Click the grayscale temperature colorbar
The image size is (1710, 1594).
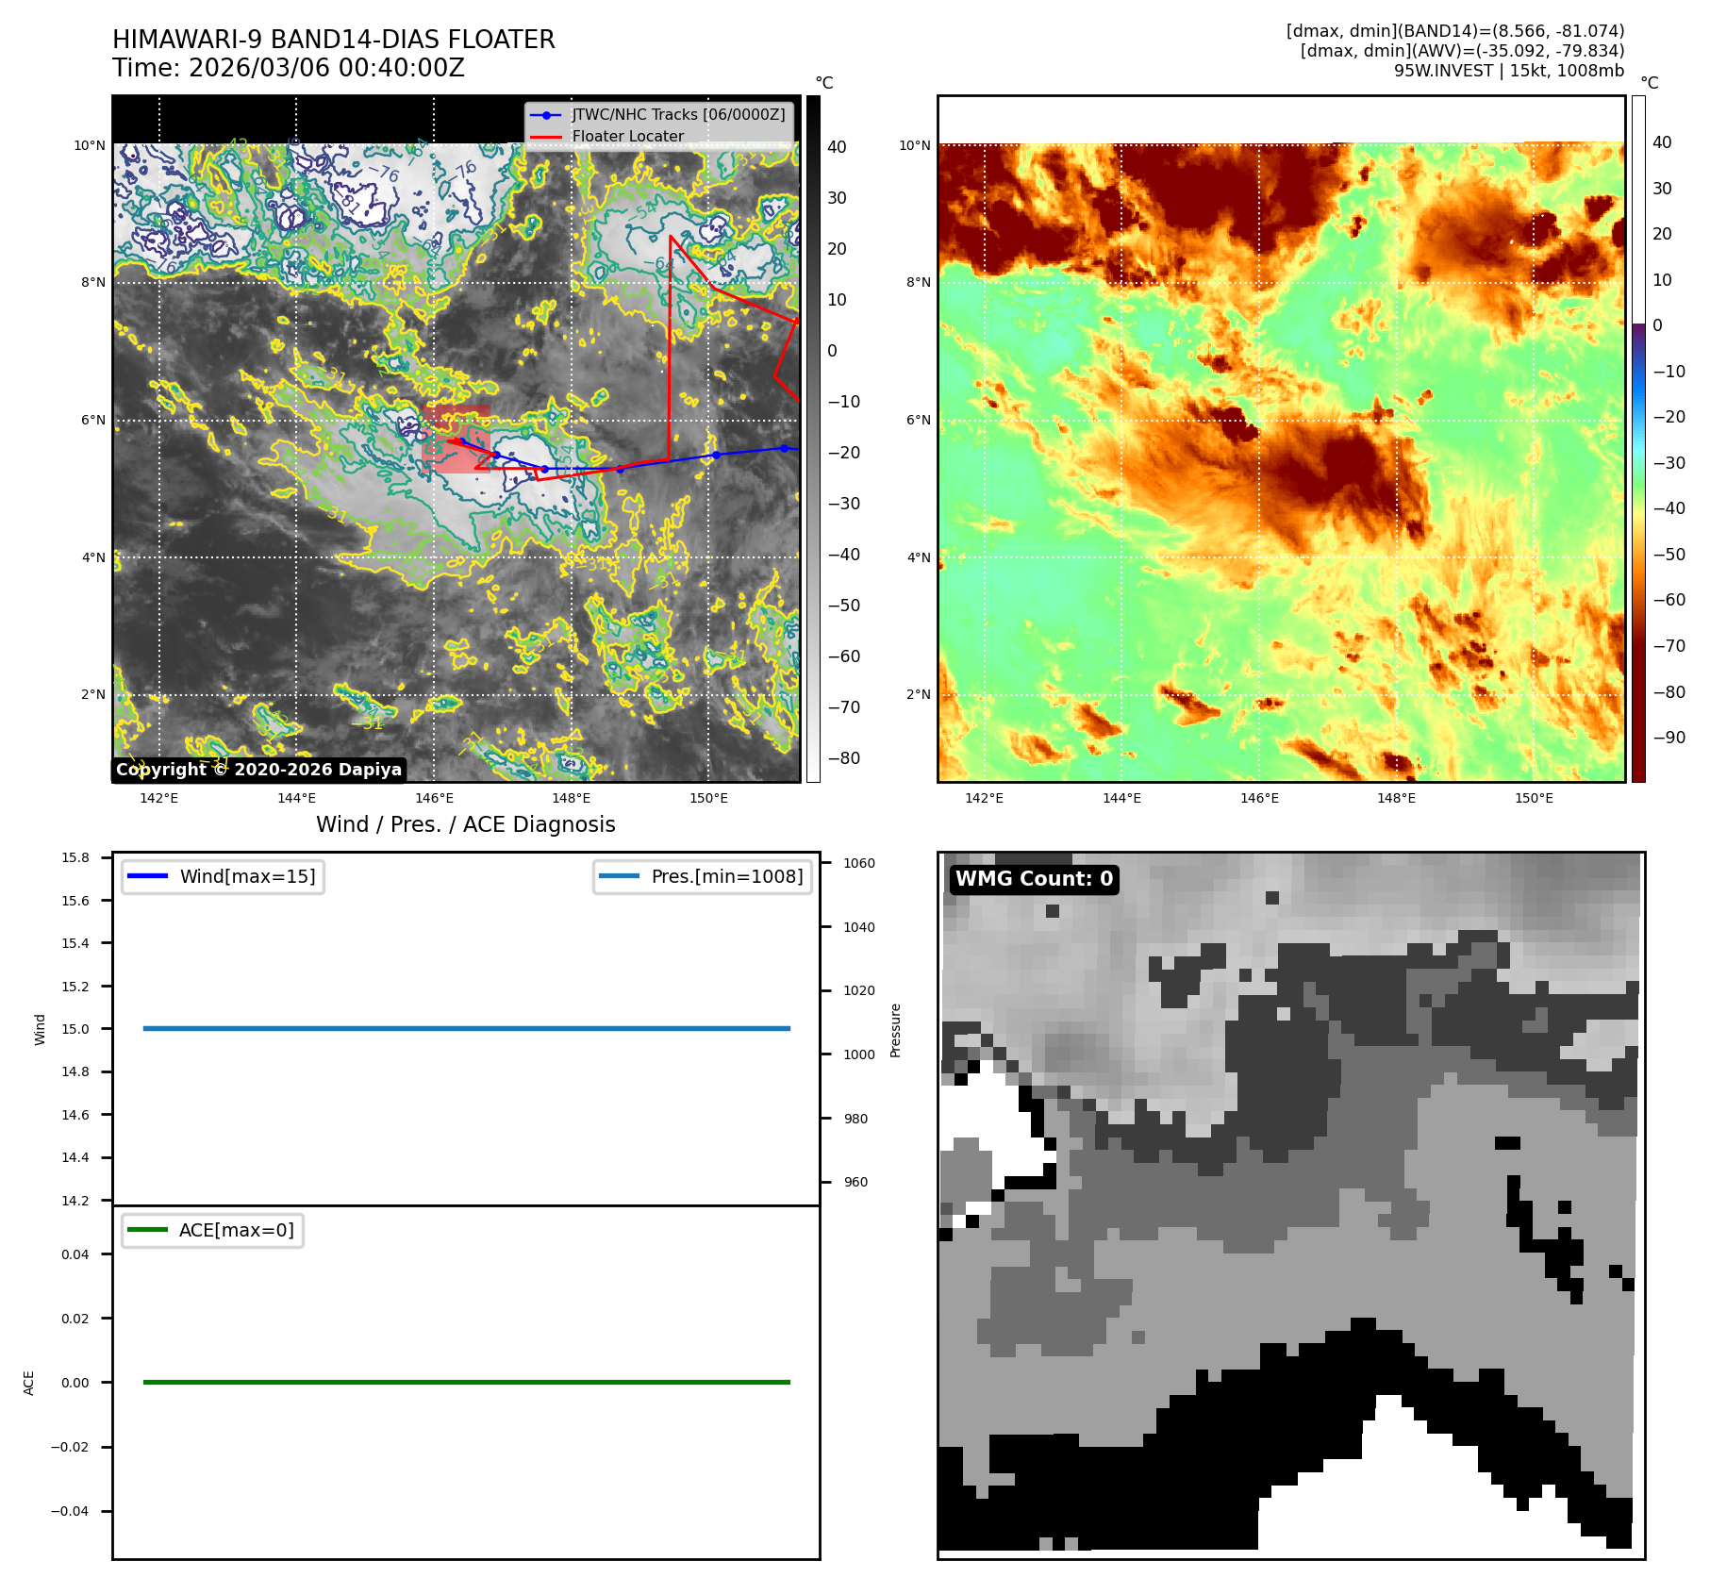pos(813,439)
